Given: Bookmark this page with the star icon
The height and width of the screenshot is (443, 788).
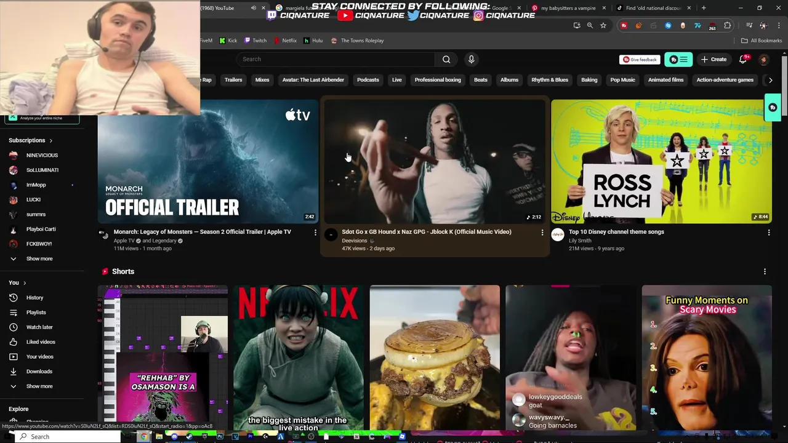Looking at the screenshot, I should 603,25.
